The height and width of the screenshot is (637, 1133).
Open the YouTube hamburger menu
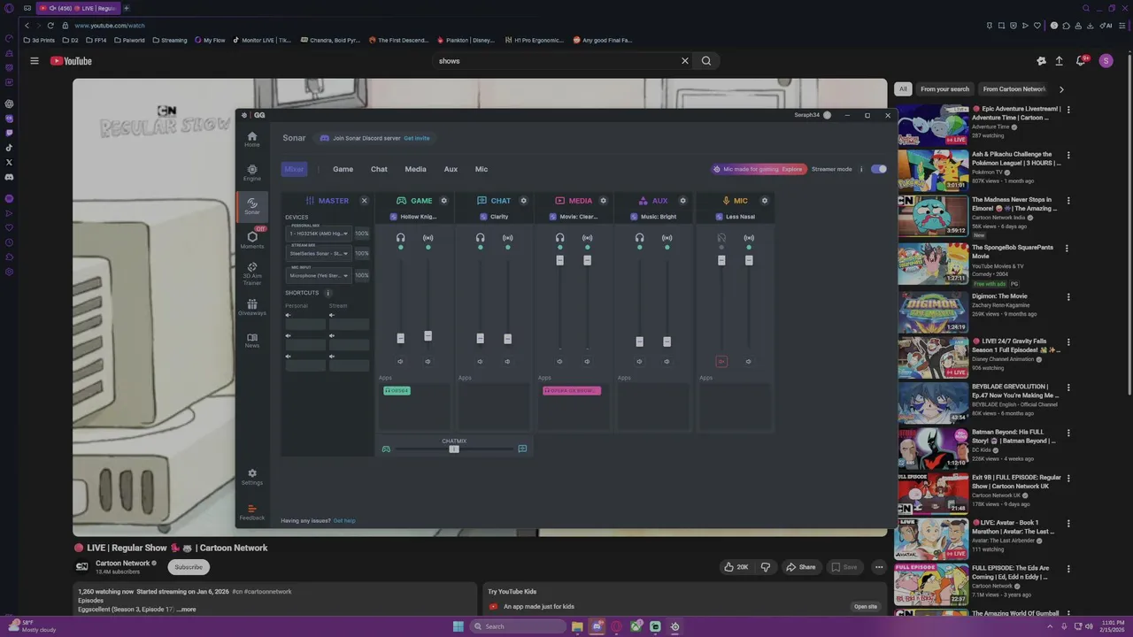point(35,61)
